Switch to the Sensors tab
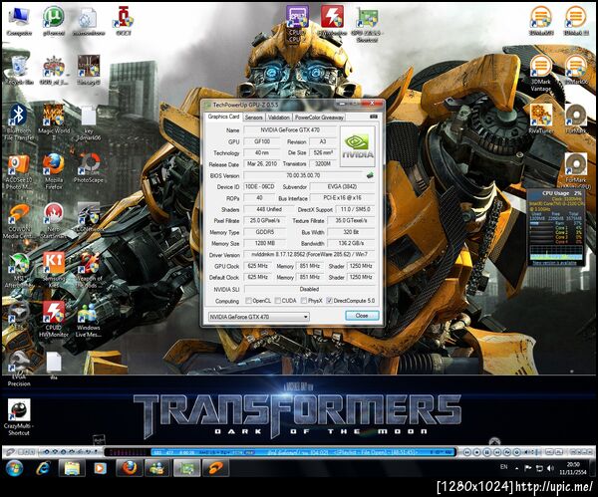This screenshot has width=598, height=497. pos(253,117)
